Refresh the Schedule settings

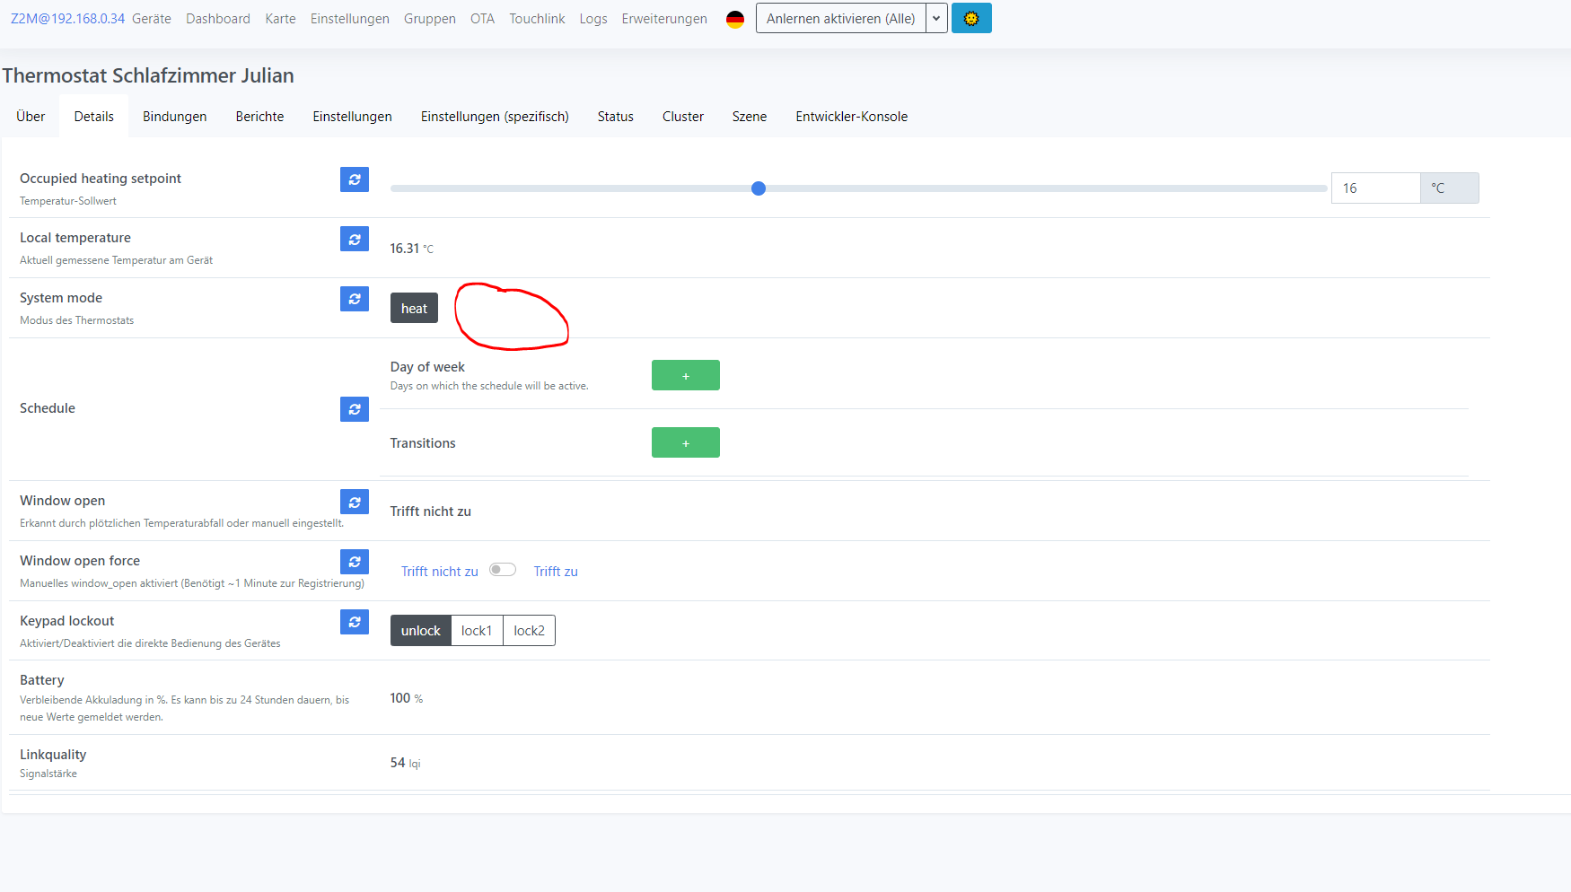point(355,409)
